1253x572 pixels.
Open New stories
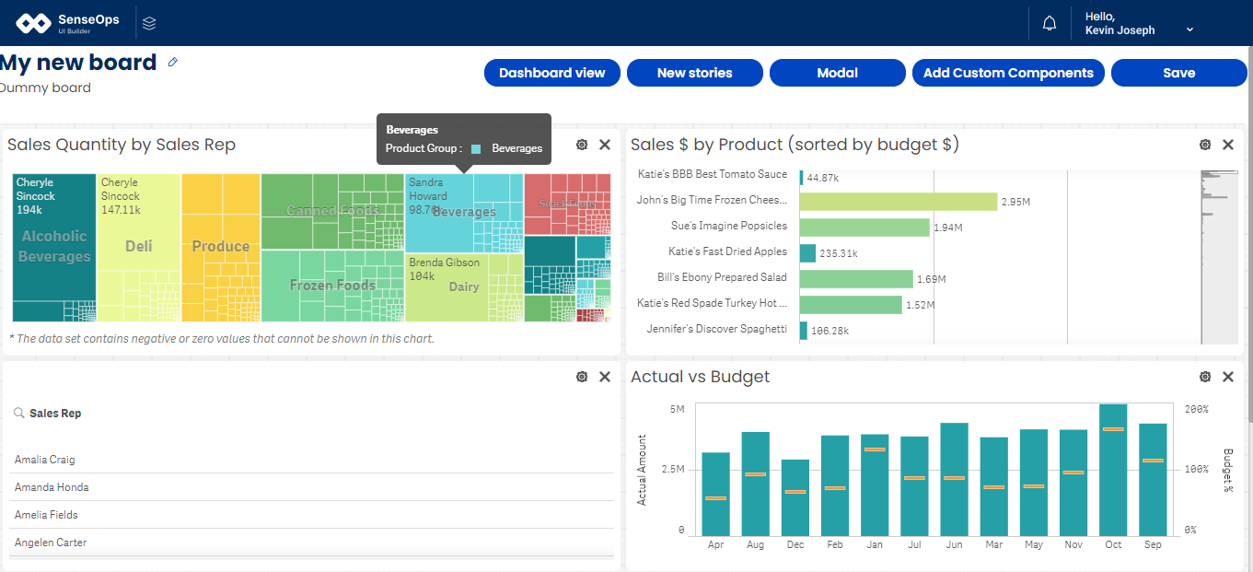tap(695, 73)
